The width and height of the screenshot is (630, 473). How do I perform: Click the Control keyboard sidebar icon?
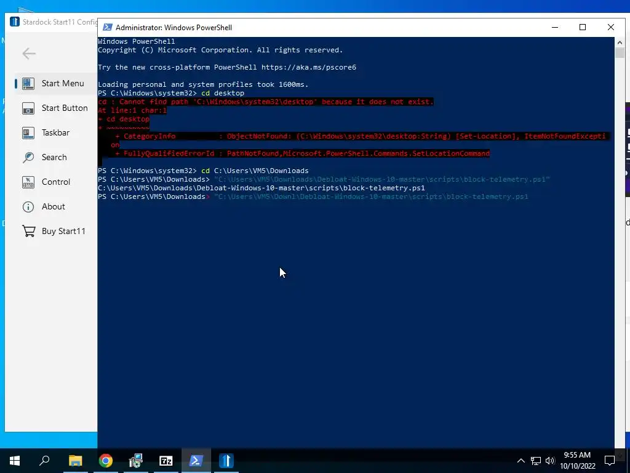(28, 182)
